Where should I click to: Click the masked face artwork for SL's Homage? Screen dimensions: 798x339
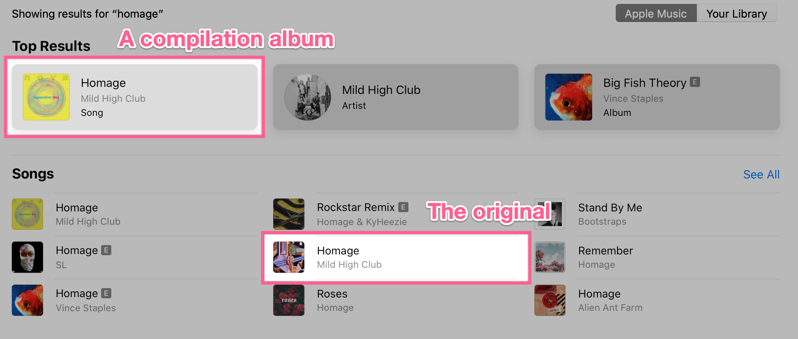(x=27, y=257)
